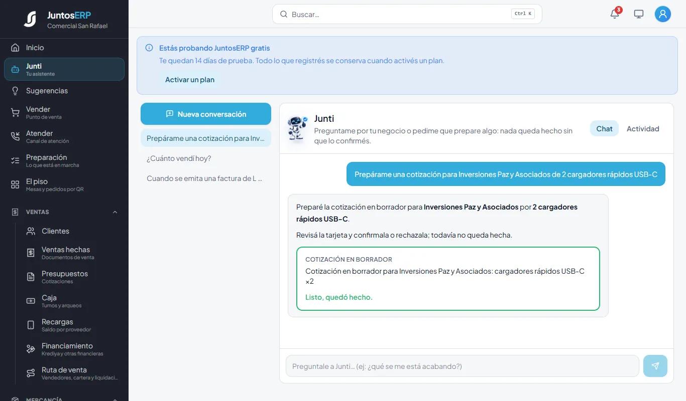Open Sugerencias in the sidebar
Viewport: 686px width, 401px height.
pos(64,91)
